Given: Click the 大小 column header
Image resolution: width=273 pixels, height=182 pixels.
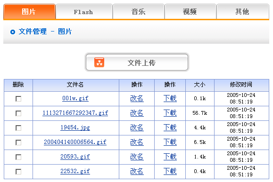Looking at the screenshot, I should tap(200, 85).
